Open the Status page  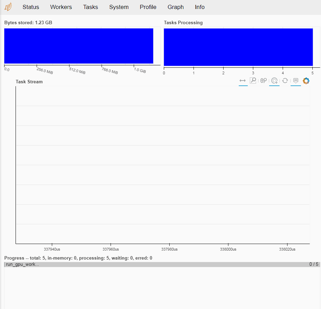coord(31,7)
